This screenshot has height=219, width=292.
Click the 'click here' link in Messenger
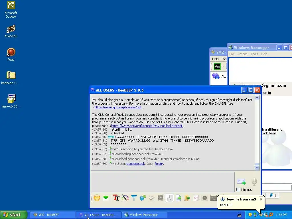click(x=269, y=133)
